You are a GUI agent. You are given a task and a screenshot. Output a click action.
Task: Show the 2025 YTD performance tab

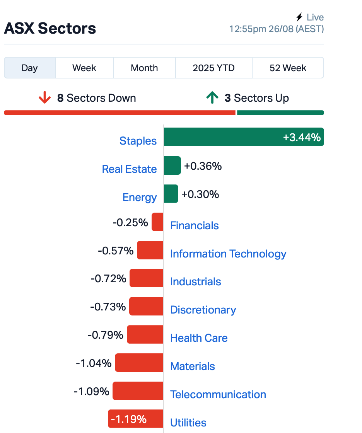pos(213,68)
